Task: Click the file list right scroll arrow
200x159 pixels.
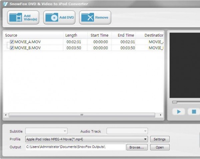Action: pyautogui.click(x=161, y=115)
